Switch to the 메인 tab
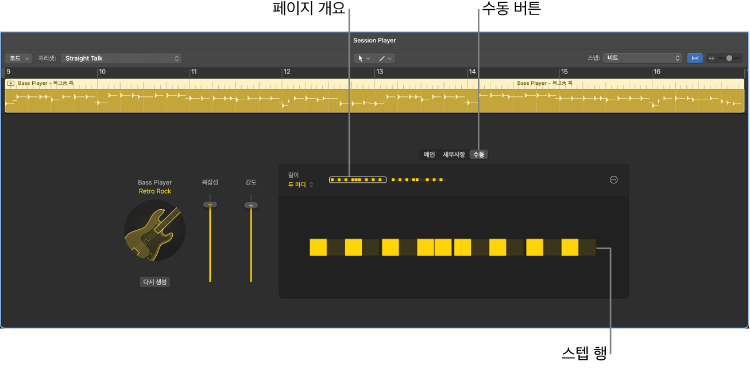The width and height of the screenshot is (750, 369). point(430,155)
